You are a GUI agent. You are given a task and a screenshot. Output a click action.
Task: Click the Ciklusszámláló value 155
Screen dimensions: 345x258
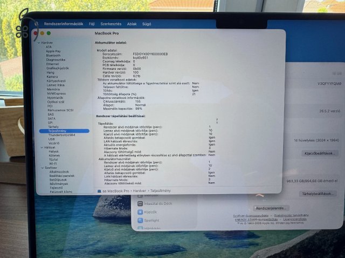[x=138, y=102]
